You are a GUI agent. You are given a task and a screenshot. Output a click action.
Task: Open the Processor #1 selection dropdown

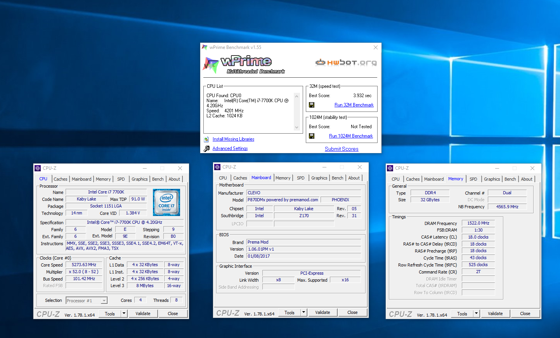104,301
